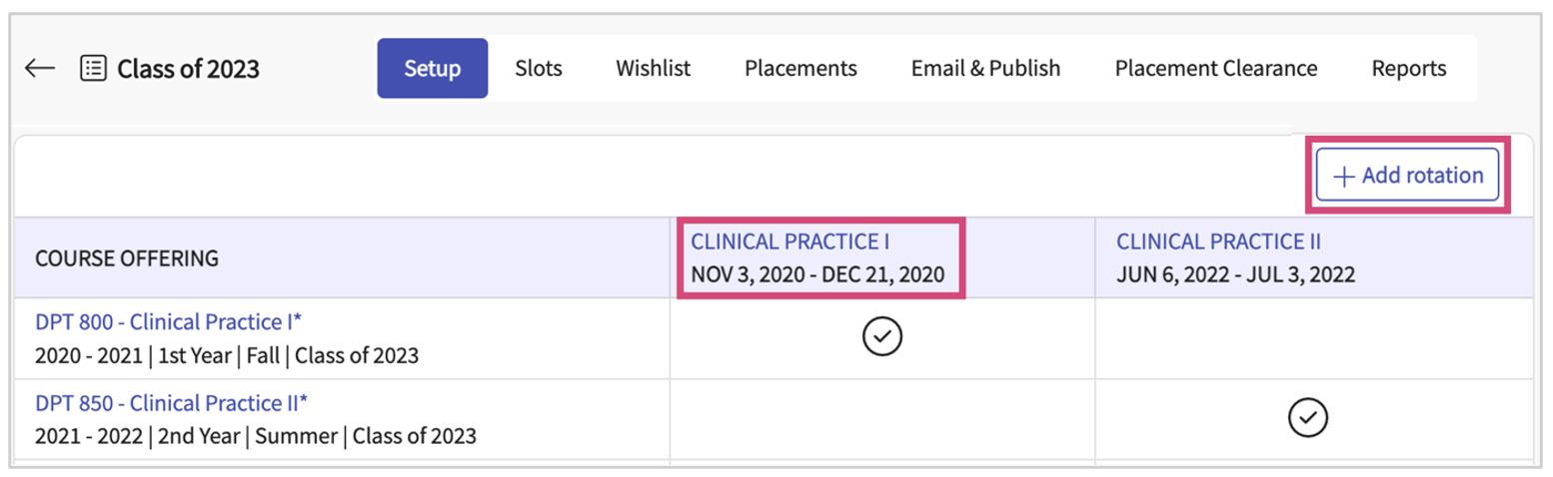This screenshot has height=477, width=1553.
Task: Toggle the checkmark in the DPT 800 row
Action: [881, 338]
